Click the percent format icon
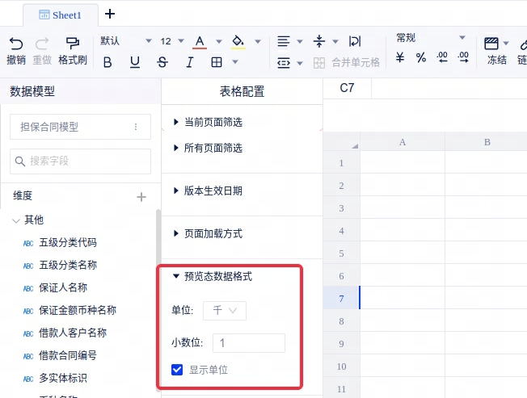The width and height of the screenshot is (527, 398). (420, 57)
